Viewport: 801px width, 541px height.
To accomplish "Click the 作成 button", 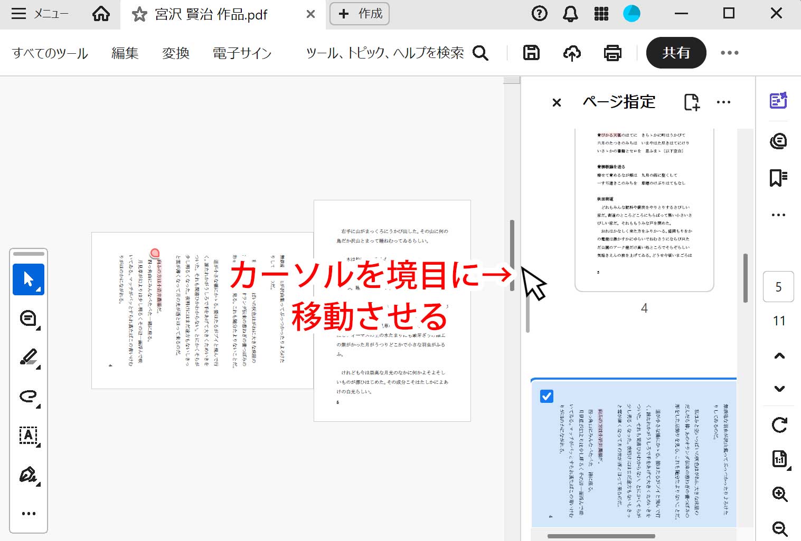I will pyautogui.click(x=360, y=14).
